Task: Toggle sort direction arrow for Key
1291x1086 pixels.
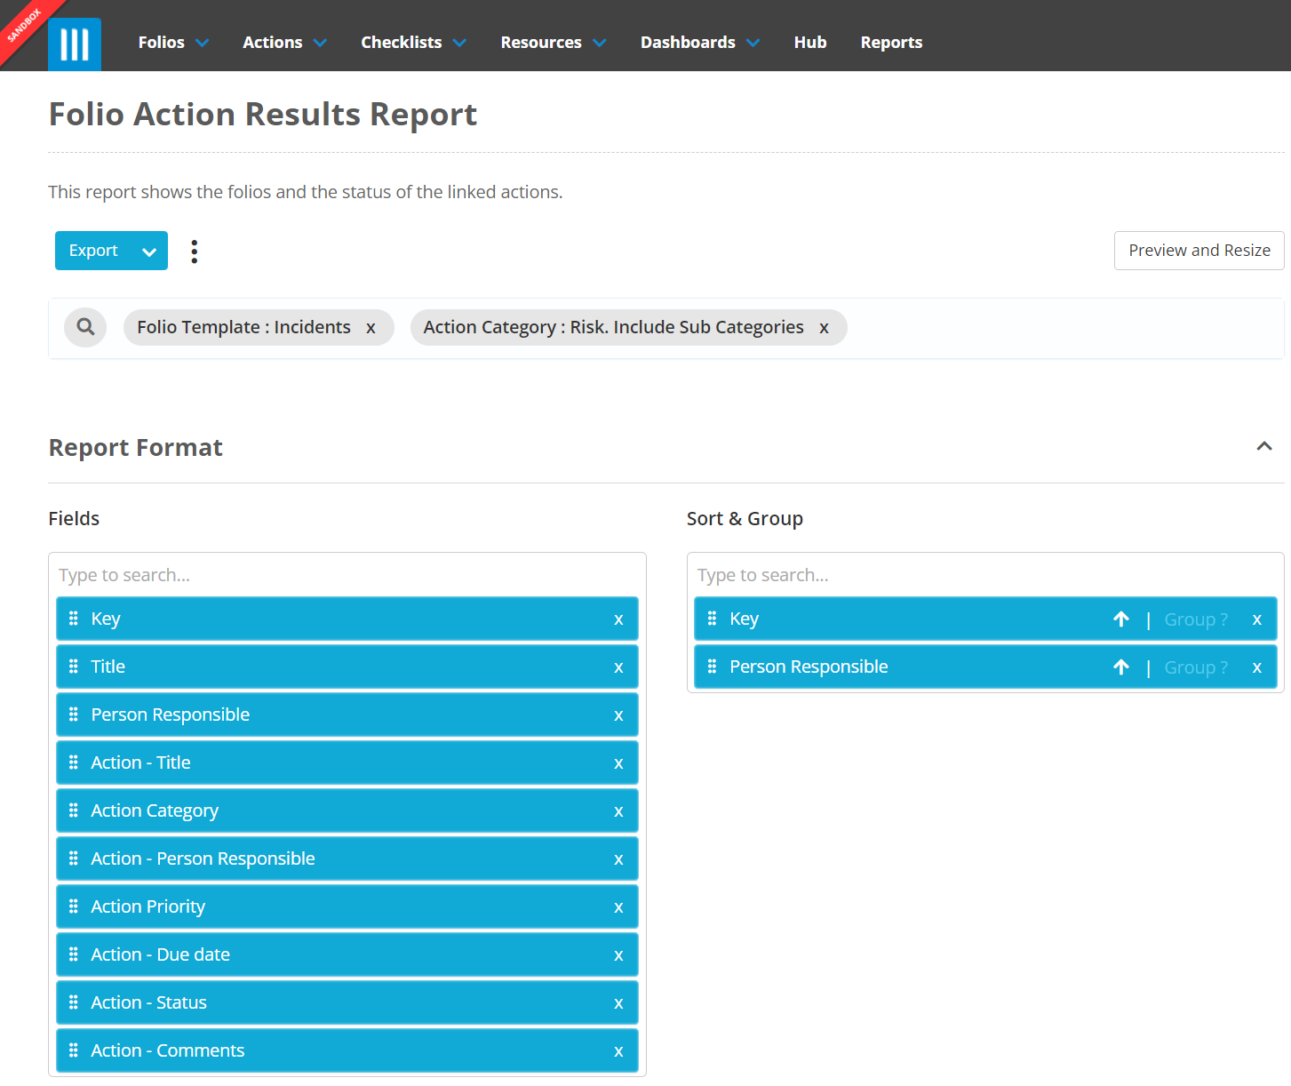Action: coord(1121,619)
